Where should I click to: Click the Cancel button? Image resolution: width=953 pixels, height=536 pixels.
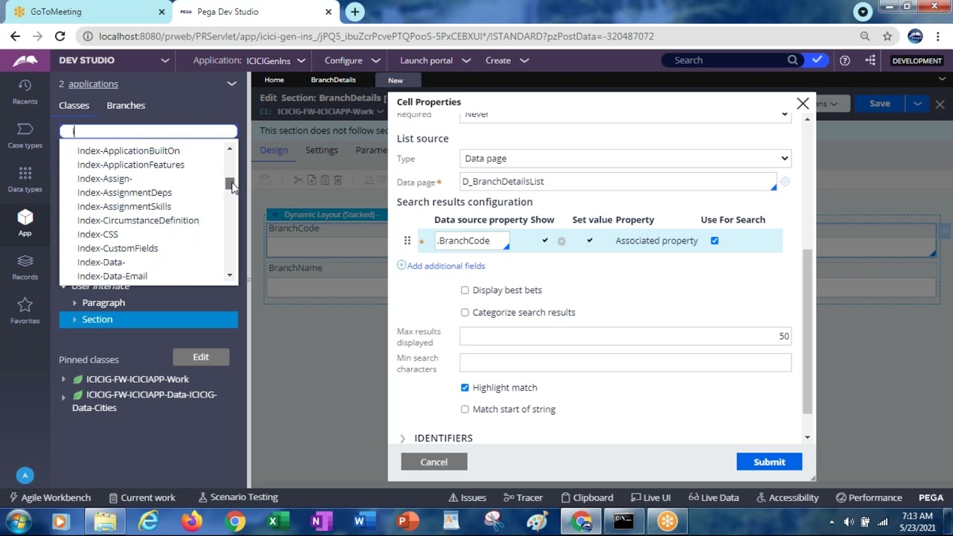pyautogui.click(x=434, y=462)
